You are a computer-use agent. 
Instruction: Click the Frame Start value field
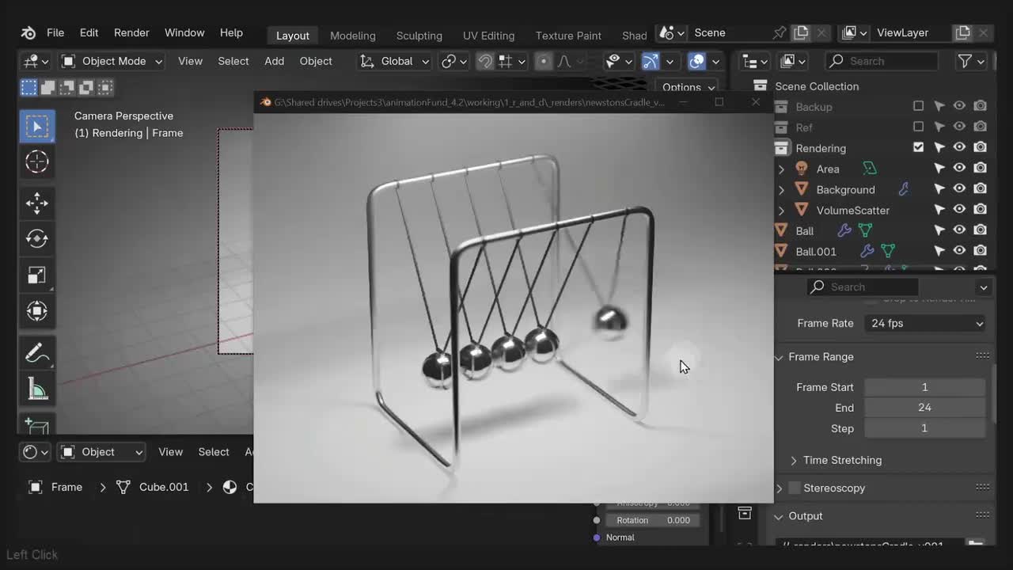point(924,387)
